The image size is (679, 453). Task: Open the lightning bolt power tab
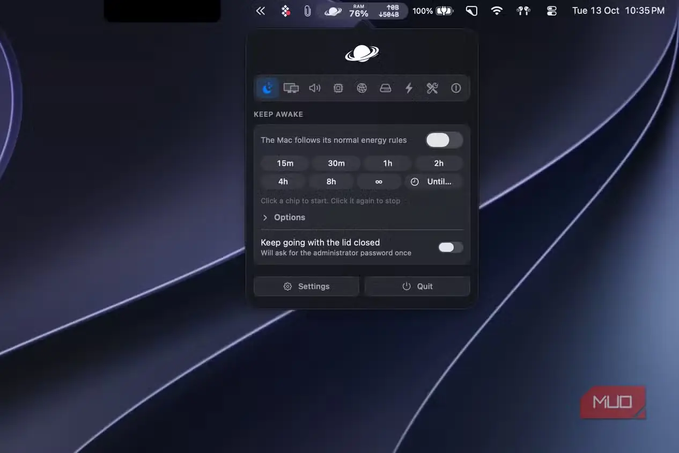[x=409, y=88]
